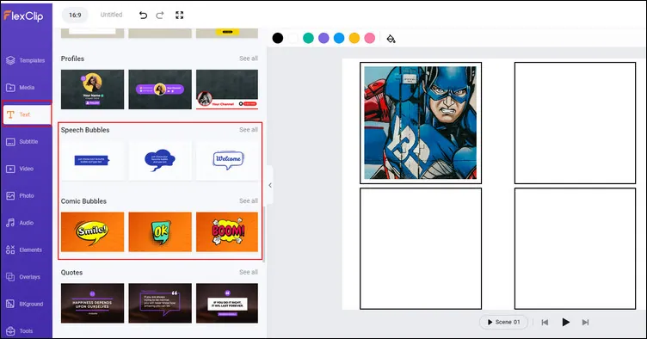Pick the yellow color swatch
This screenshot has height=339, width=647.
coord(354,39)
